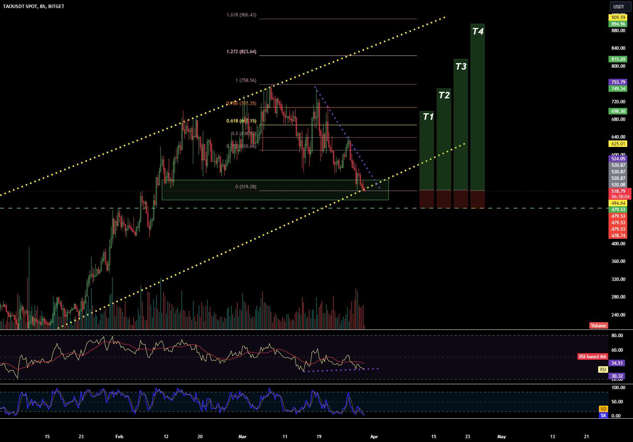The width and height of the screenshot is (633, 442).
Task: Click the 520.08 gray price tag
Action: [x=618, y=185]
